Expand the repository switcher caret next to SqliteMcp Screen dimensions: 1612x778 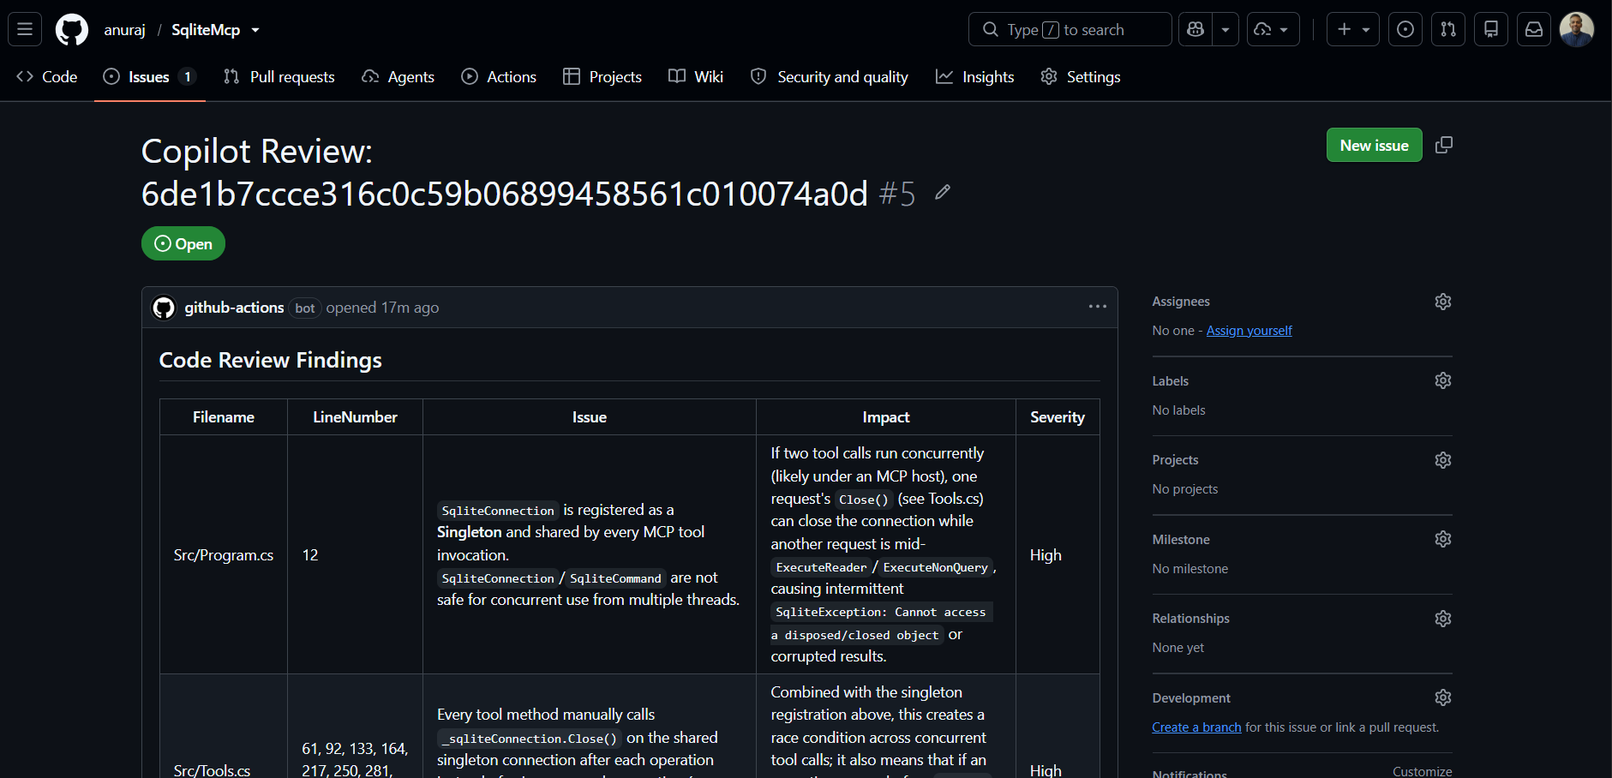click(255, 30)
